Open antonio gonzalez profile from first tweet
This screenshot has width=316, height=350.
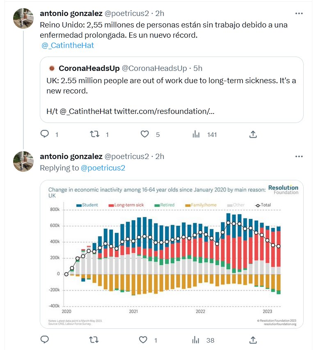click(71, 13)
